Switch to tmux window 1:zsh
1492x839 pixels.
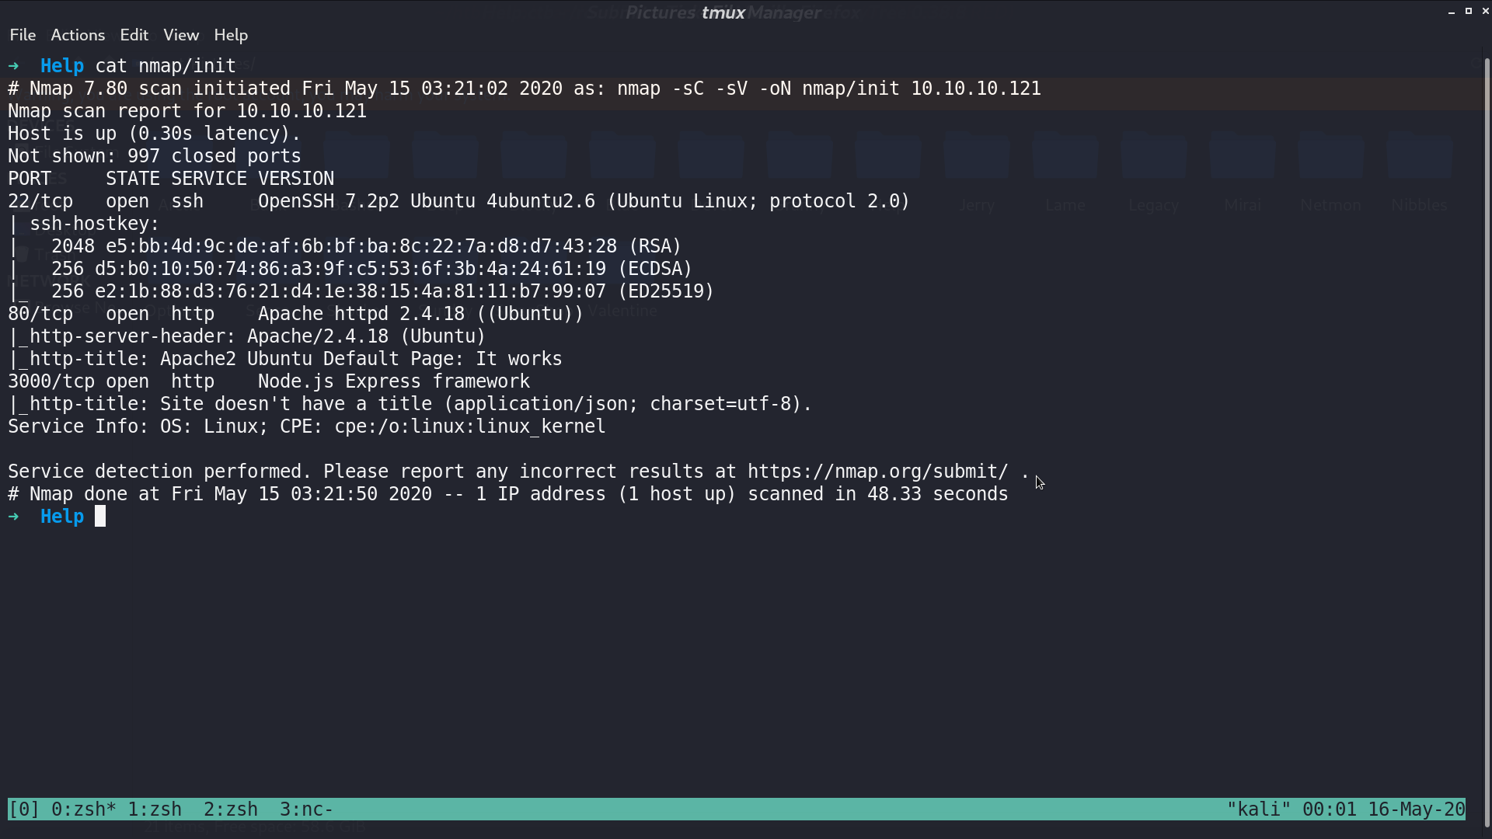pos(155,809)
